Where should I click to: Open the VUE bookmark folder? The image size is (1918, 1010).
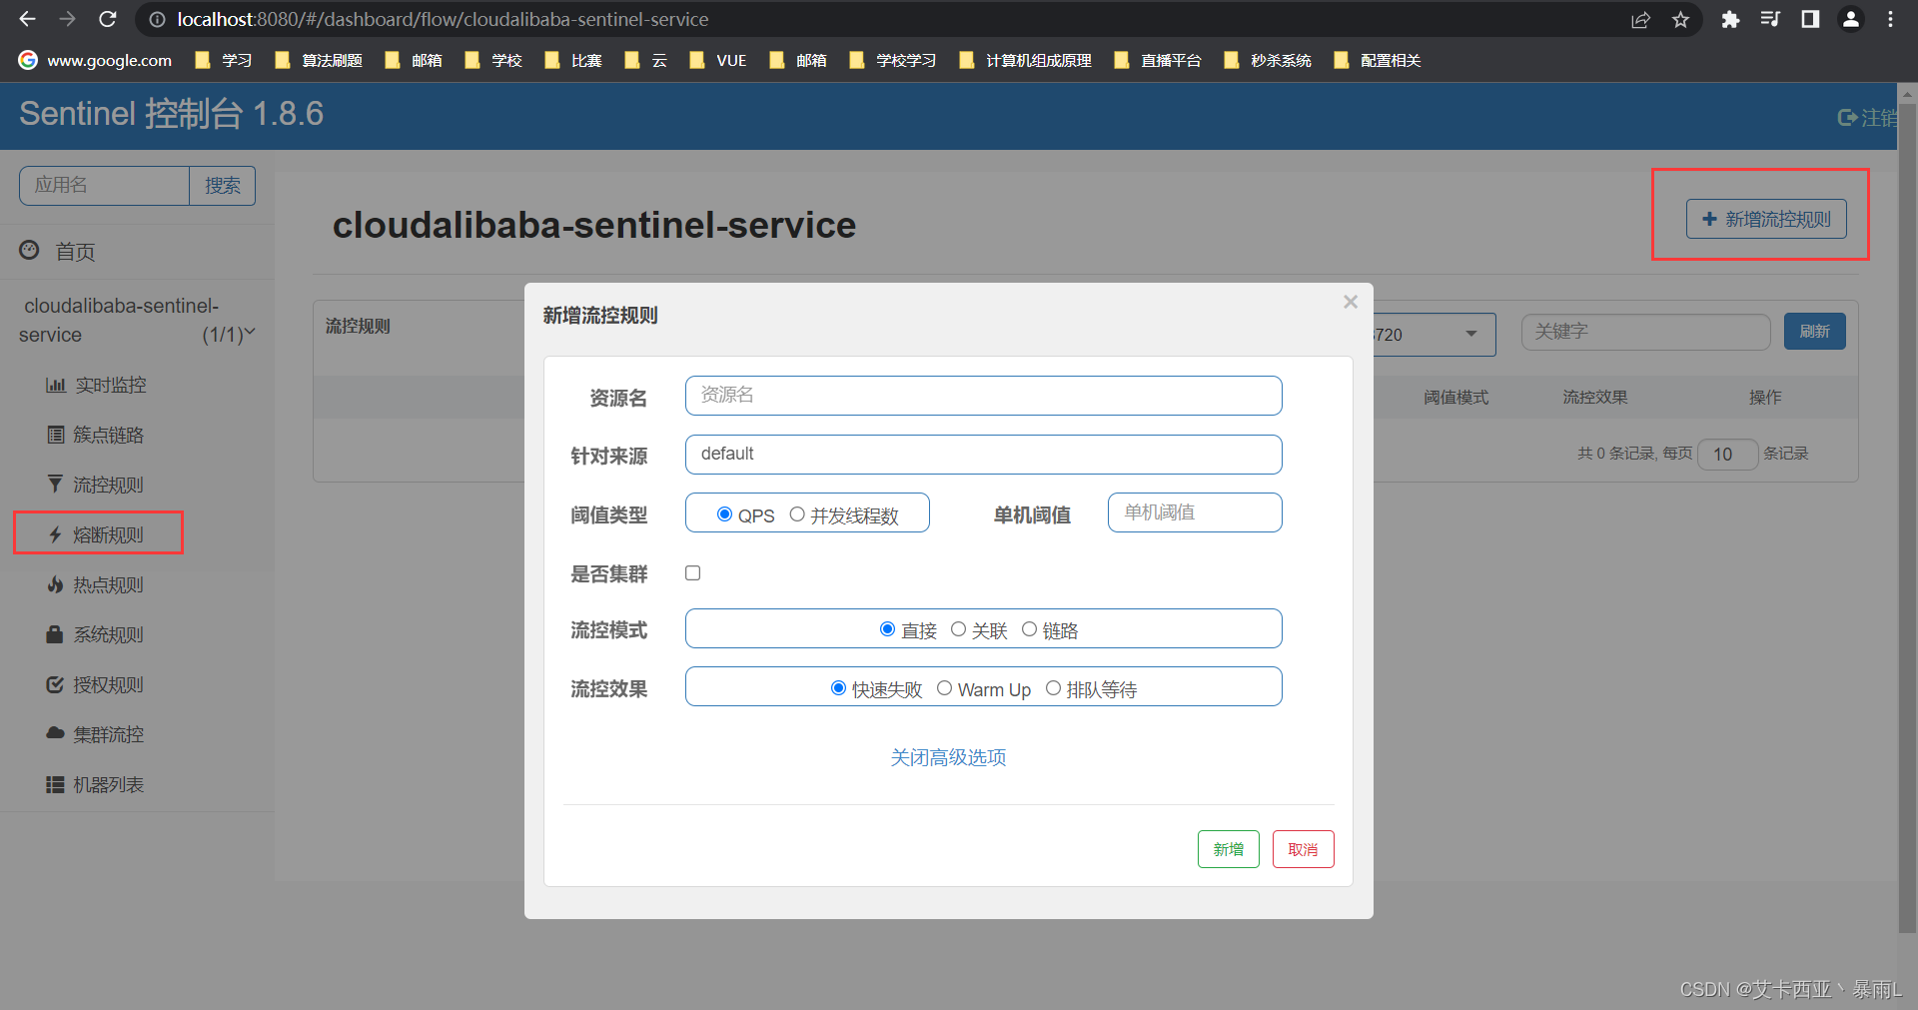(x=718, y=61)
